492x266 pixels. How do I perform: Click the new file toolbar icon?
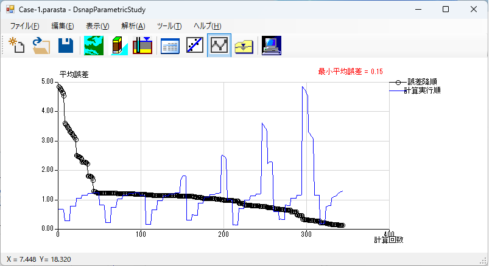coord(16,46)
